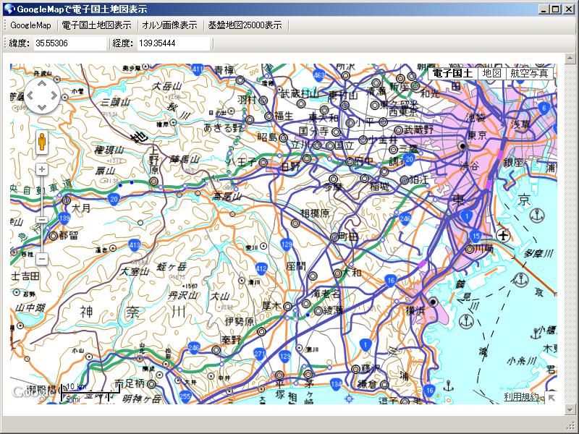Click the オルソ画像表示 toolbar button

point(167,25)
